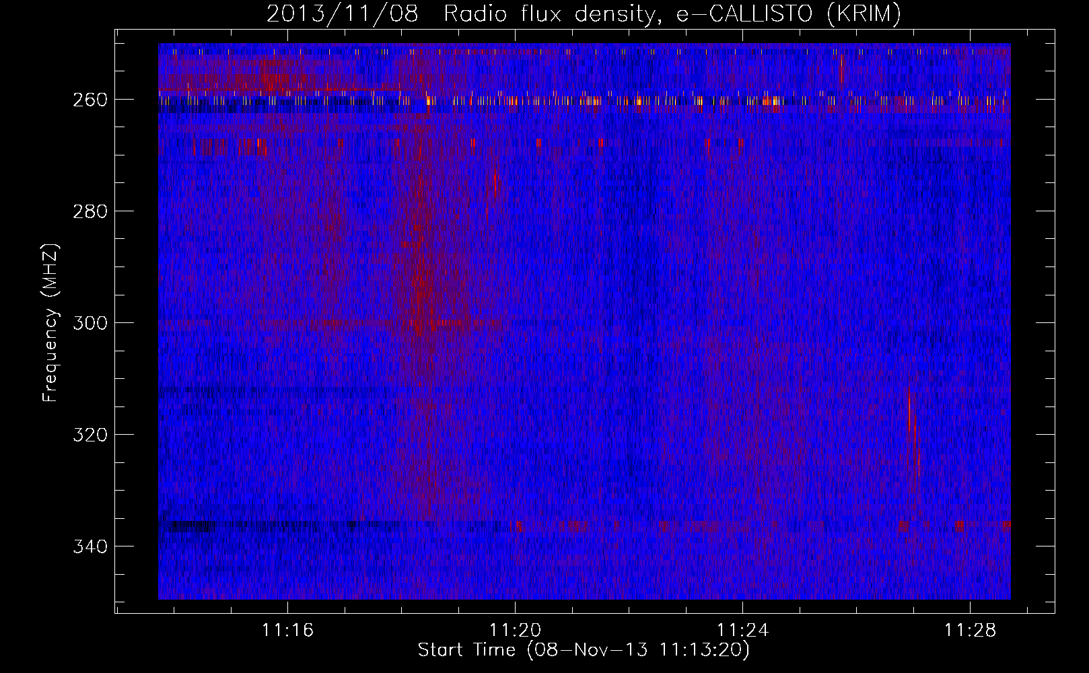Click the Frequency (MHZ) axis label
This screenshot has width=1089, height=673.
(x=50, y=322)
